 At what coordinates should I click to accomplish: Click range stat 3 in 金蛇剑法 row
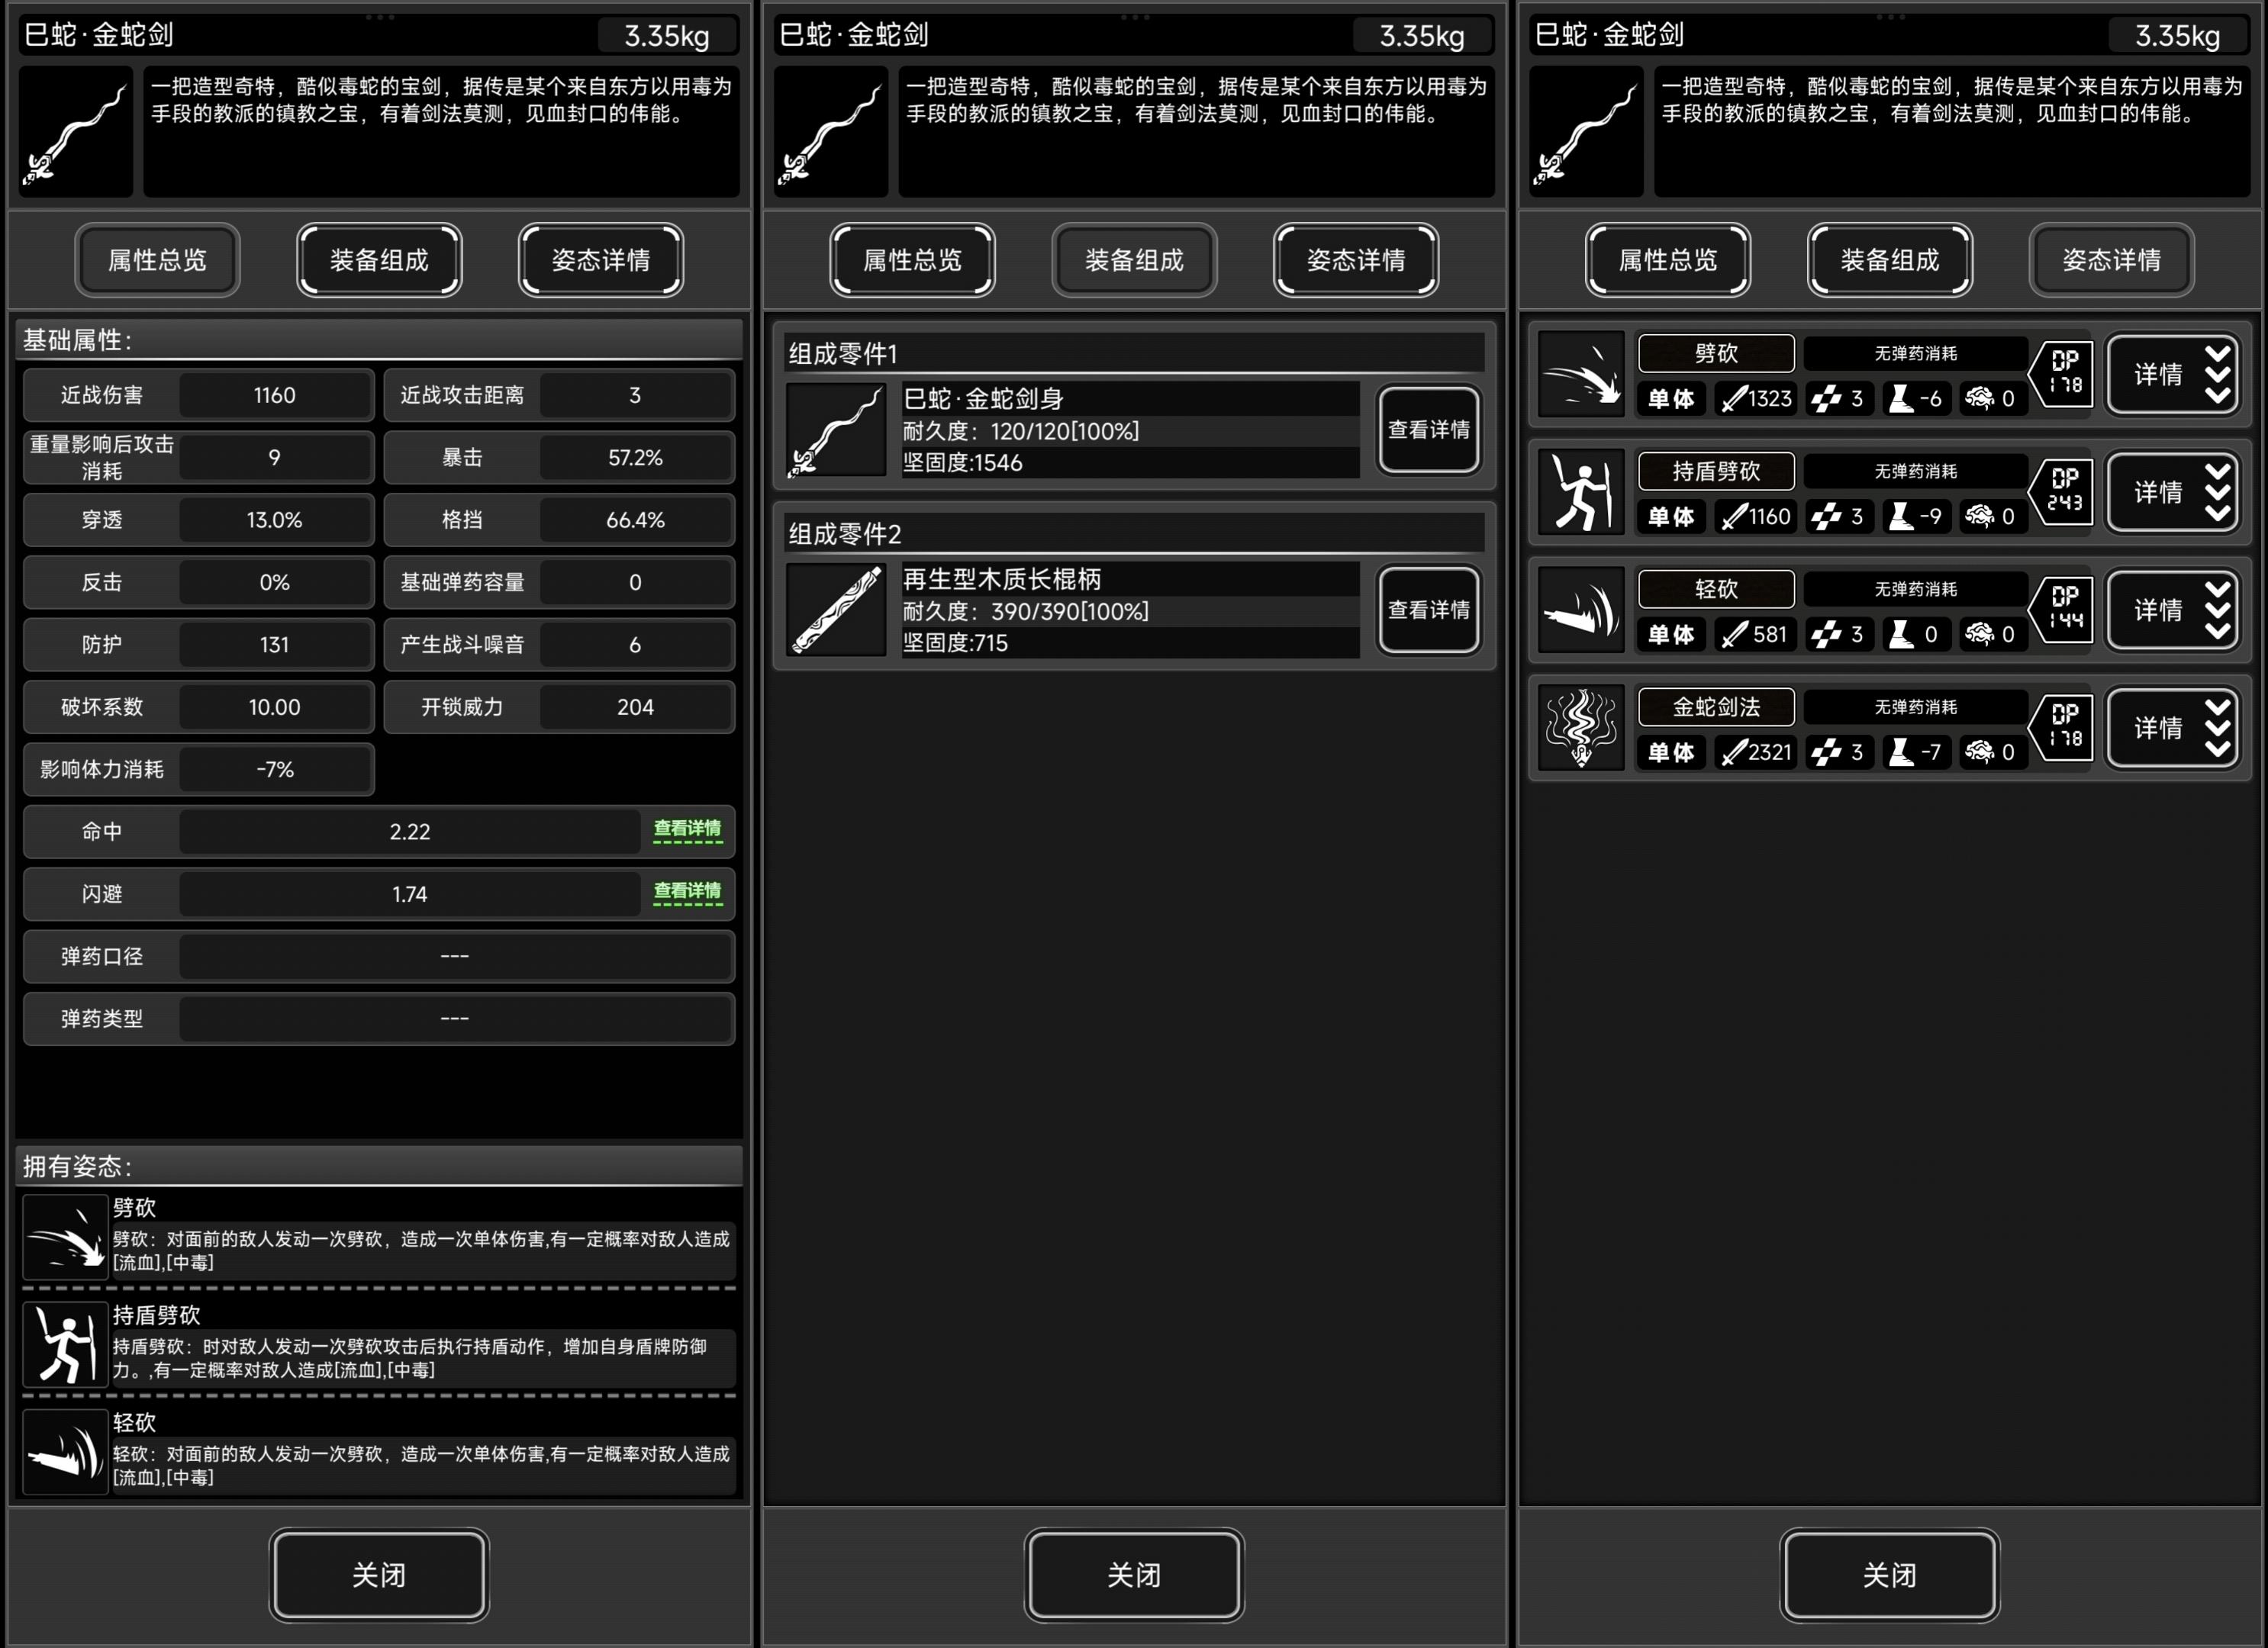pos(1840,752)
